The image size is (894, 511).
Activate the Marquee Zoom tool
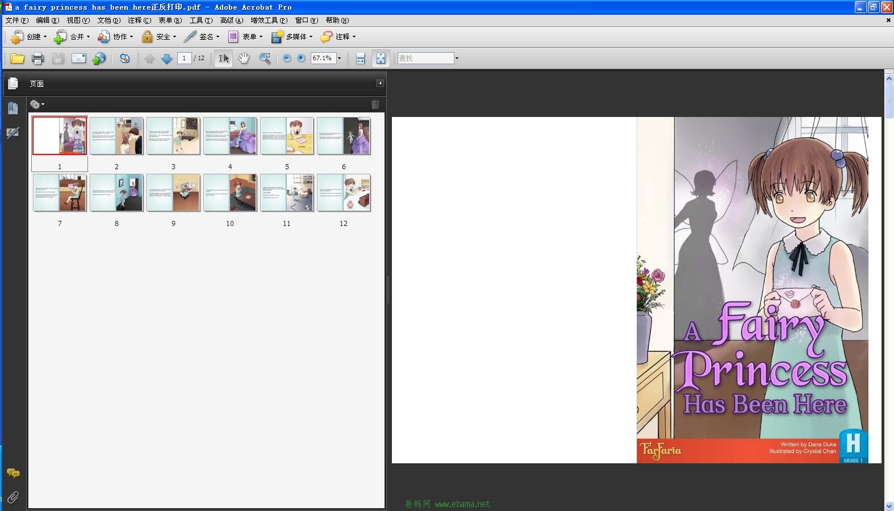click(265, 58)
